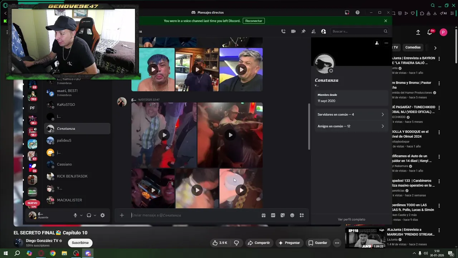Viewport: 458px width, 258px height.
Task: Focus the message field to Constanza
Action: tap(195, 215)
